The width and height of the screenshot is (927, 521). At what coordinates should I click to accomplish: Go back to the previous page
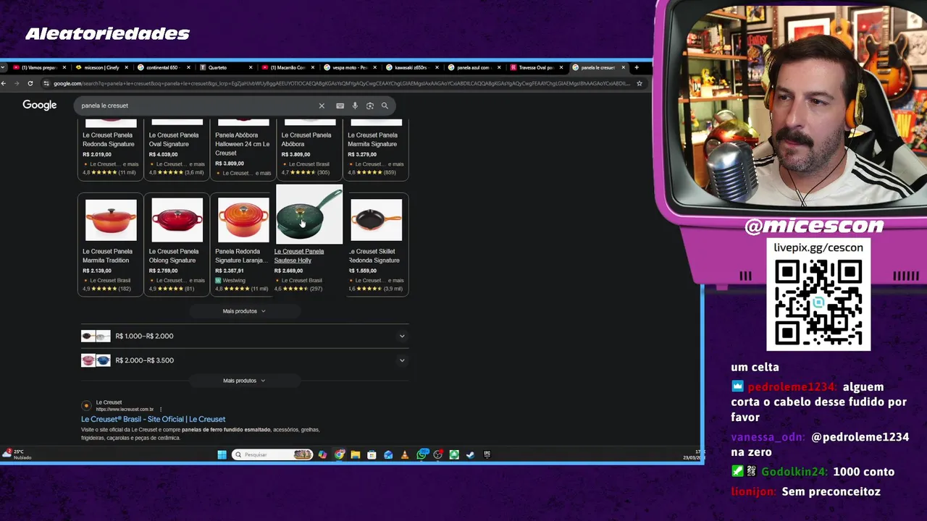pos(4,83)
